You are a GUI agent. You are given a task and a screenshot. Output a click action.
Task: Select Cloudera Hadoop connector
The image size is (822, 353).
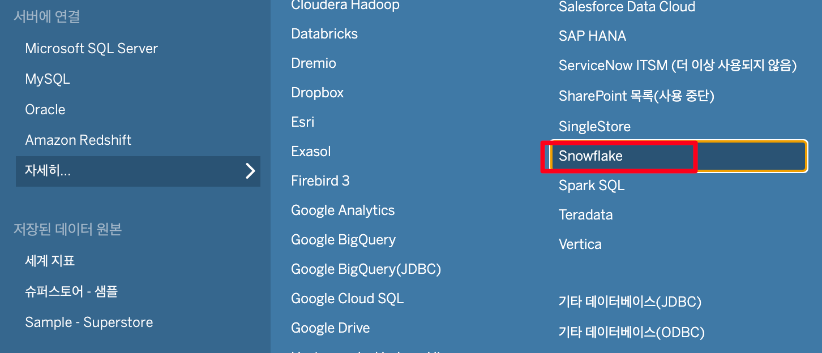coord(345,6)
